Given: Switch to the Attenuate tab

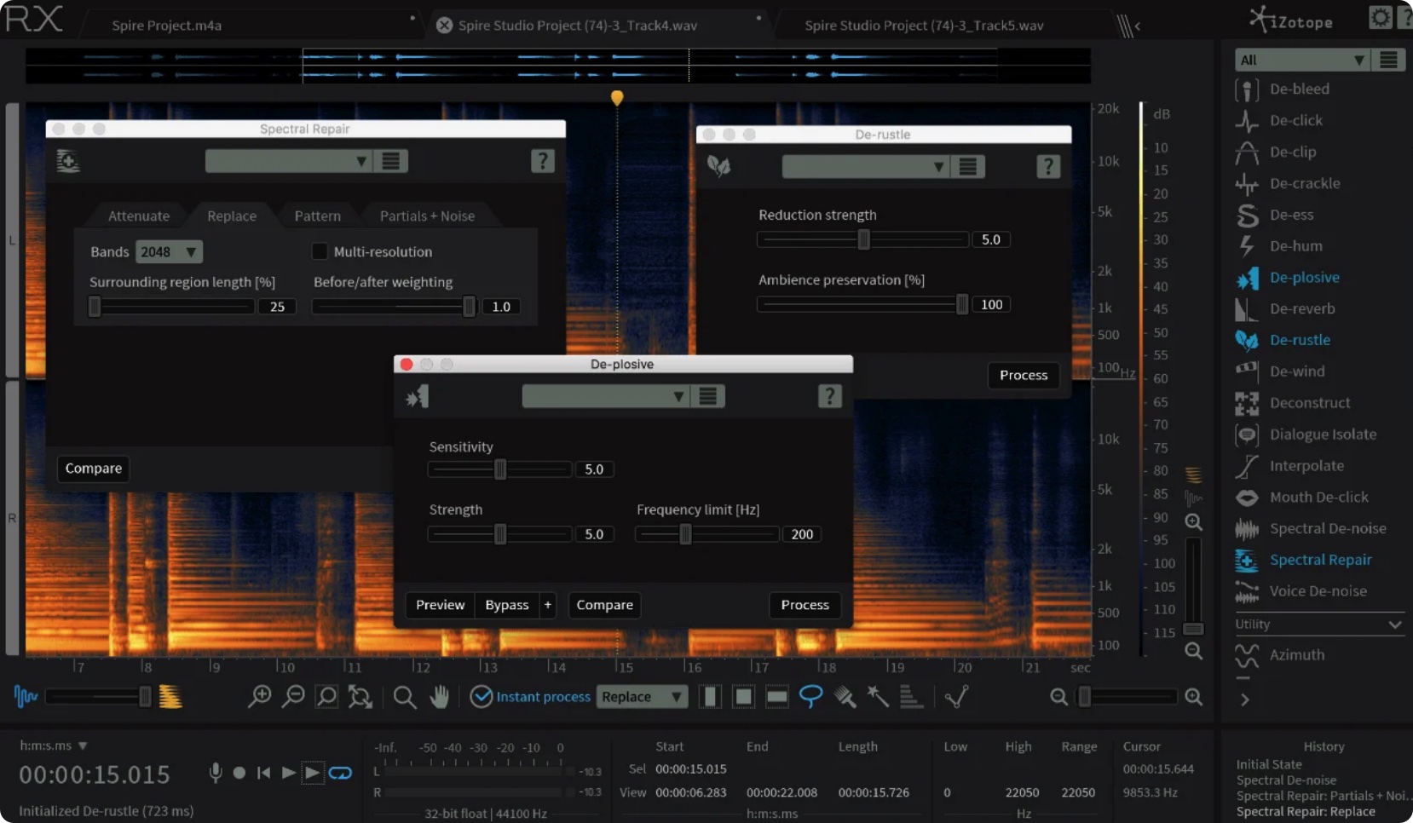Looking at the screenshot, I should (138, 216).
